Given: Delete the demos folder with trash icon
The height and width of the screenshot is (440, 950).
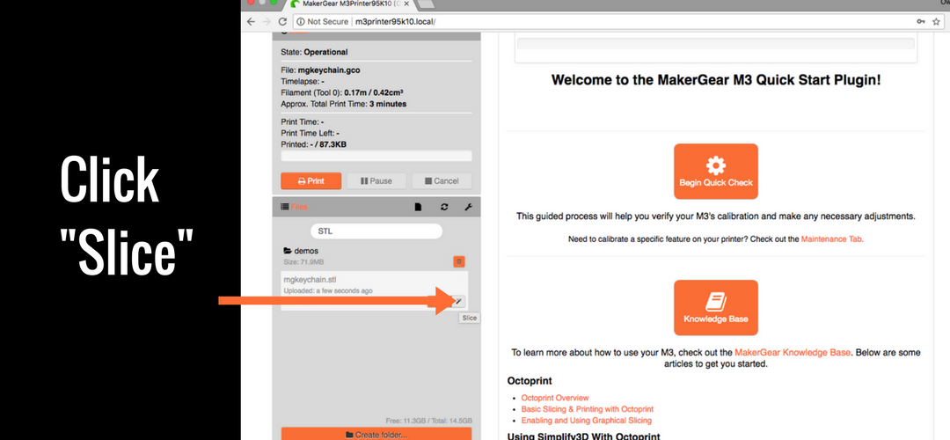Looking at the screenshot, I should point(459,261).
